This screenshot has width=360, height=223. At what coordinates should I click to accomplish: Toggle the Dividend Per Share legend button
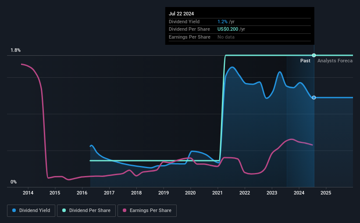pyautogui.click(x=86, y=210)
